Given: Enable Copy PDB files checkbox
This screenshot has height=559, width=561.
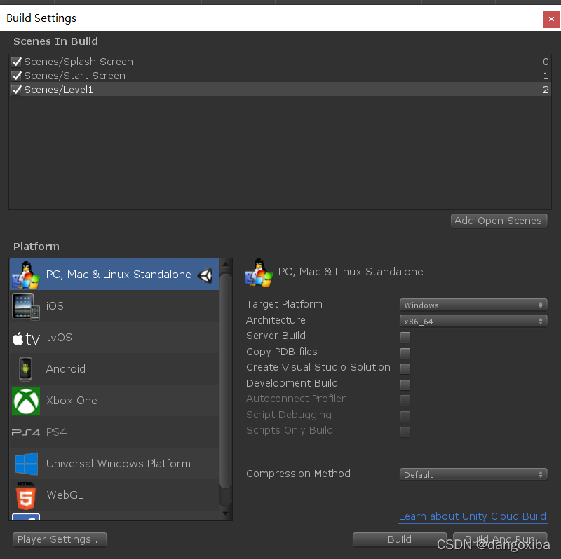Looking at the screenshot, I should coord(405,353).
